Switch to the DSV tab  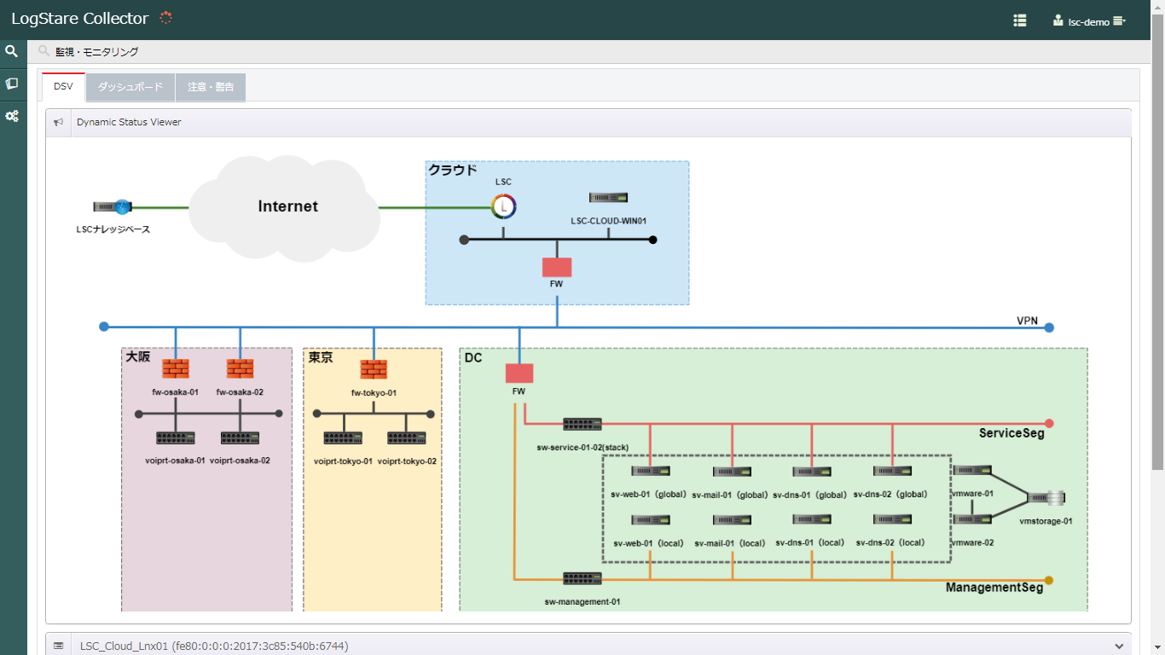point(63,87)
